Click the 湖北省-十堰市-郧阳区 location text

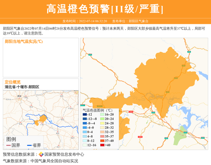tap(22, 87)
